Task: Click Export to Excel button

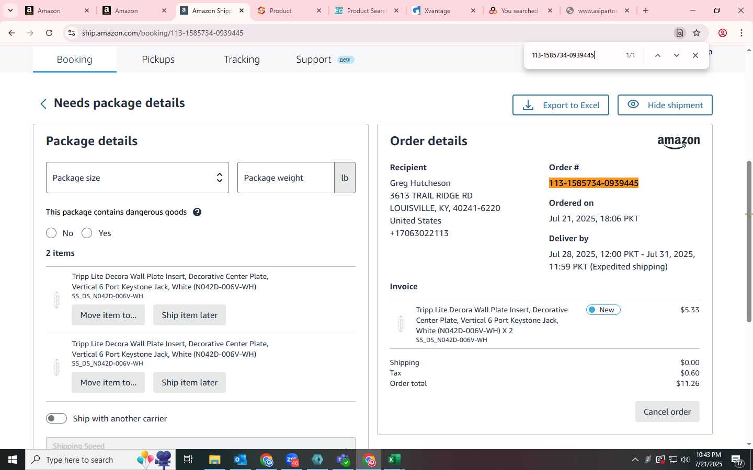Action: [x=561, y=105]
